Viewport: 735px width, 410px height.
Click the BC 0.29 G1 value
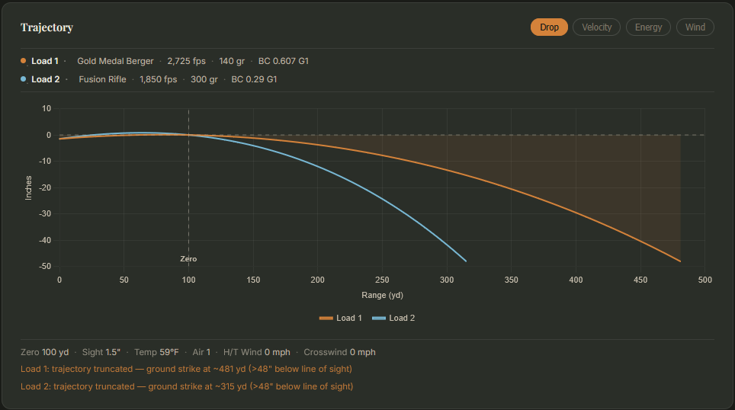pos(254,80)
